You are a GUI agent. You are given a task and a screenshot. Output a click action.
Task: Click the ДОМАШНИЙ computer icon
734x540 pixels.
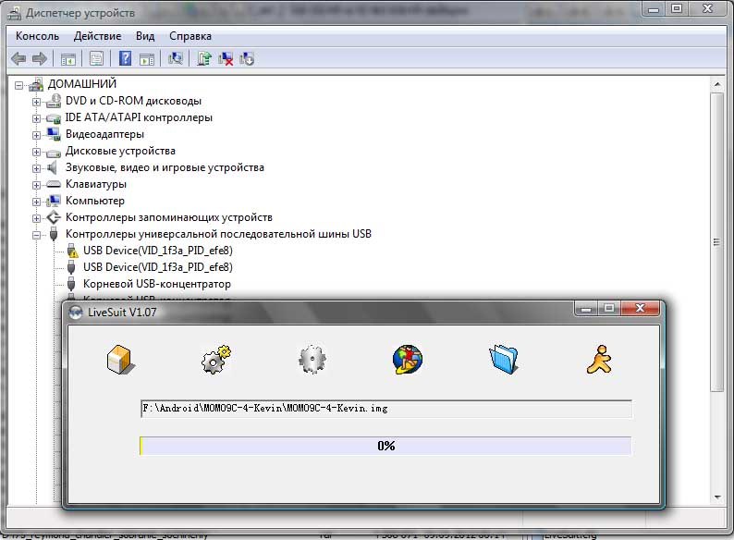coord(36,84)
